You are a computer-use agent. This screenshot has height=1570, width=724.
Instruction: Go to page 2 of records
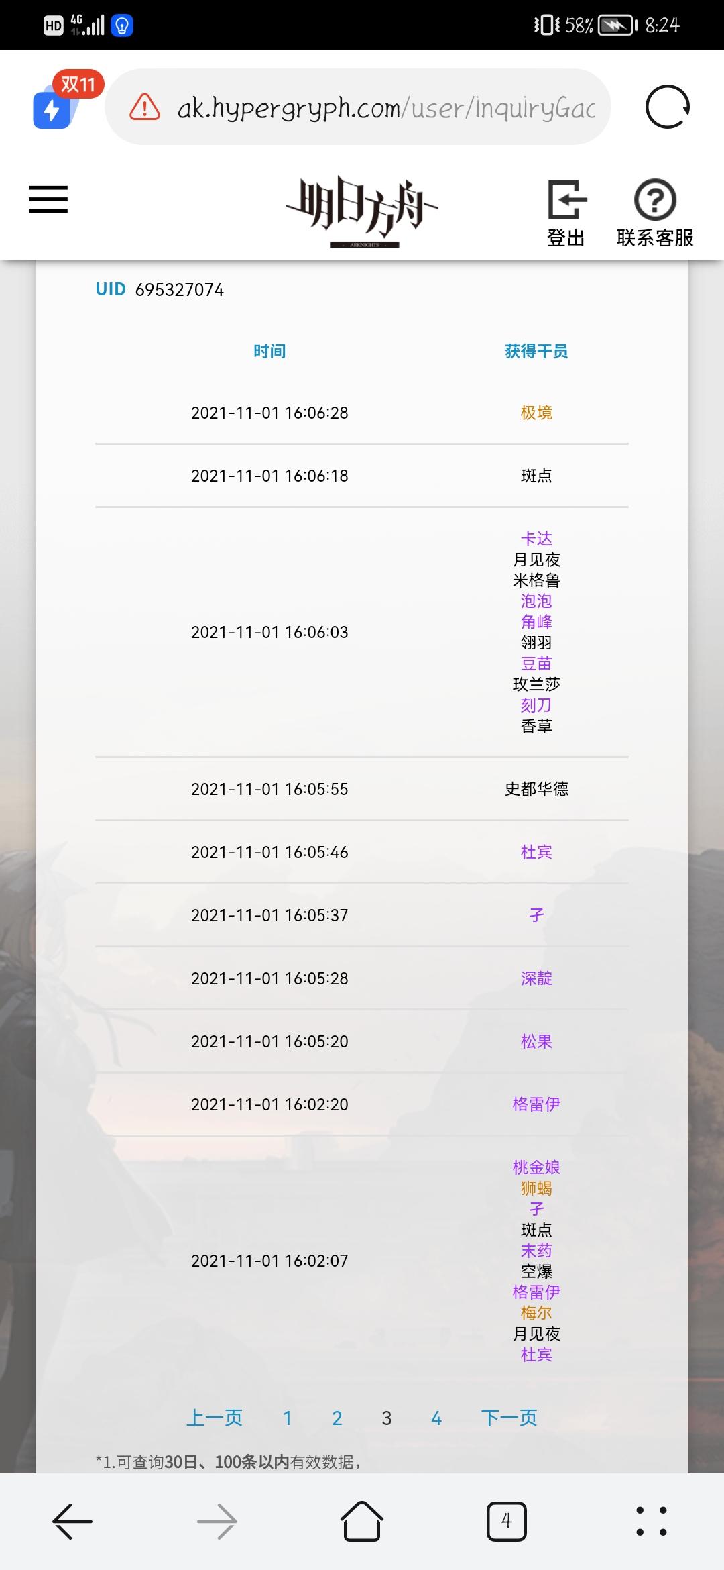(x=337, y=1418)
